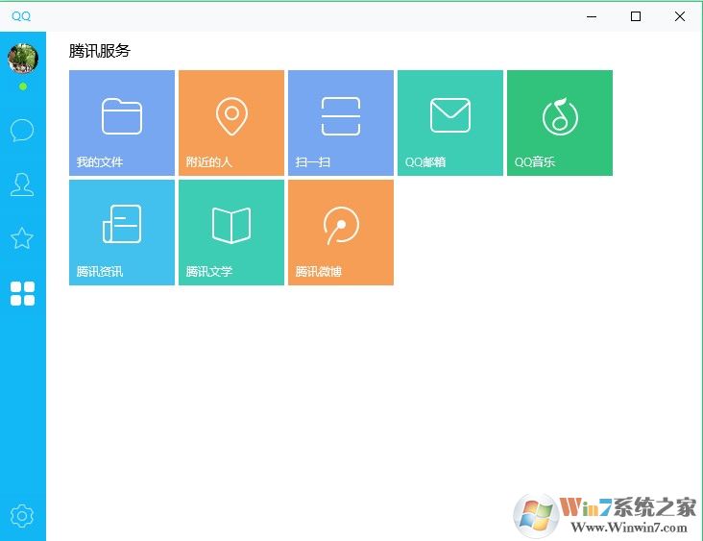Open the 腾讯资讯 news tile
Screen dimensions: 703x541
point(122,233)
